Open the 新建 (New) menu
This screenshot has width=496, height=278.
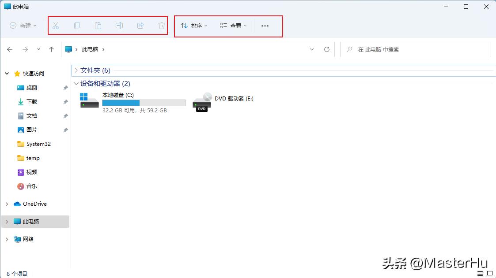click(x=23, y=26)
